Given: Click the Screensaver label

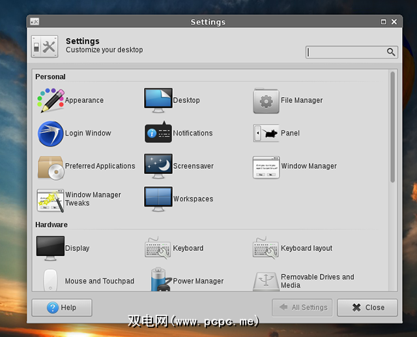Looking at the screenshot, I should (194, 166).
